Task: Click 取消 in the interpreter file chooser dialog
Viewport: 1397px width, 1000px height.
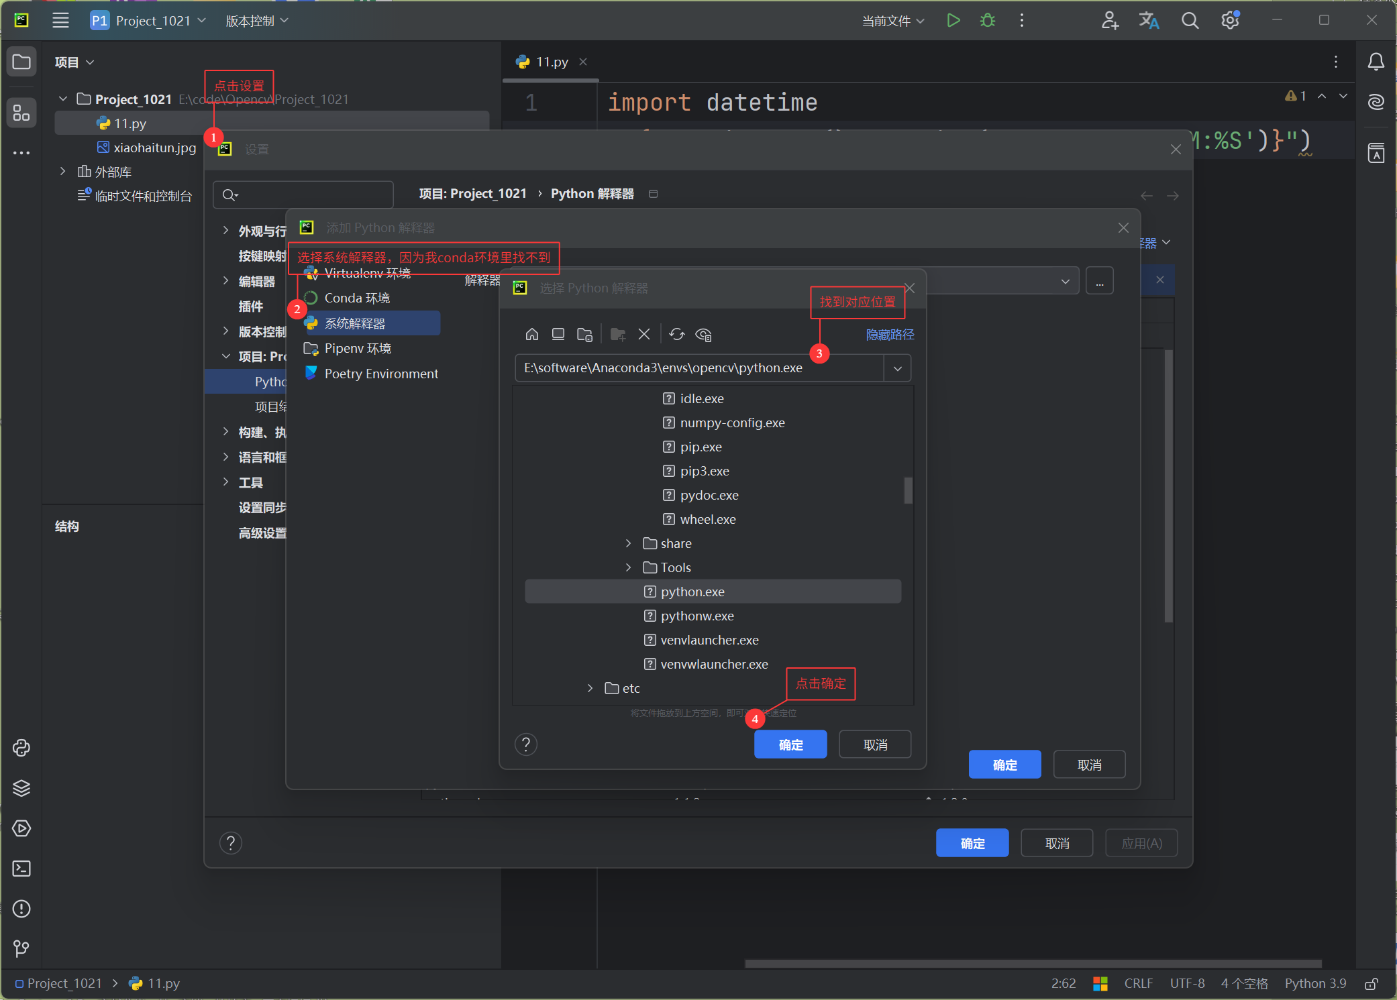Action: click(x=874, y=744)
